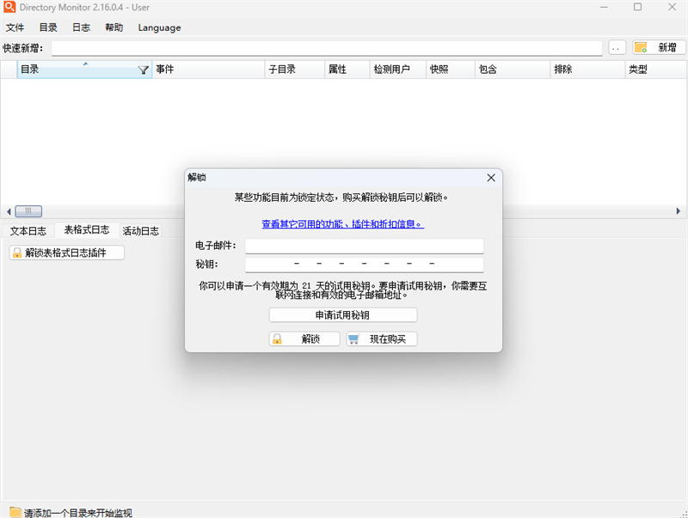The image size is (688, 518).
Task: Click inside the 电子邮件 input field
Action: (365, 246)
